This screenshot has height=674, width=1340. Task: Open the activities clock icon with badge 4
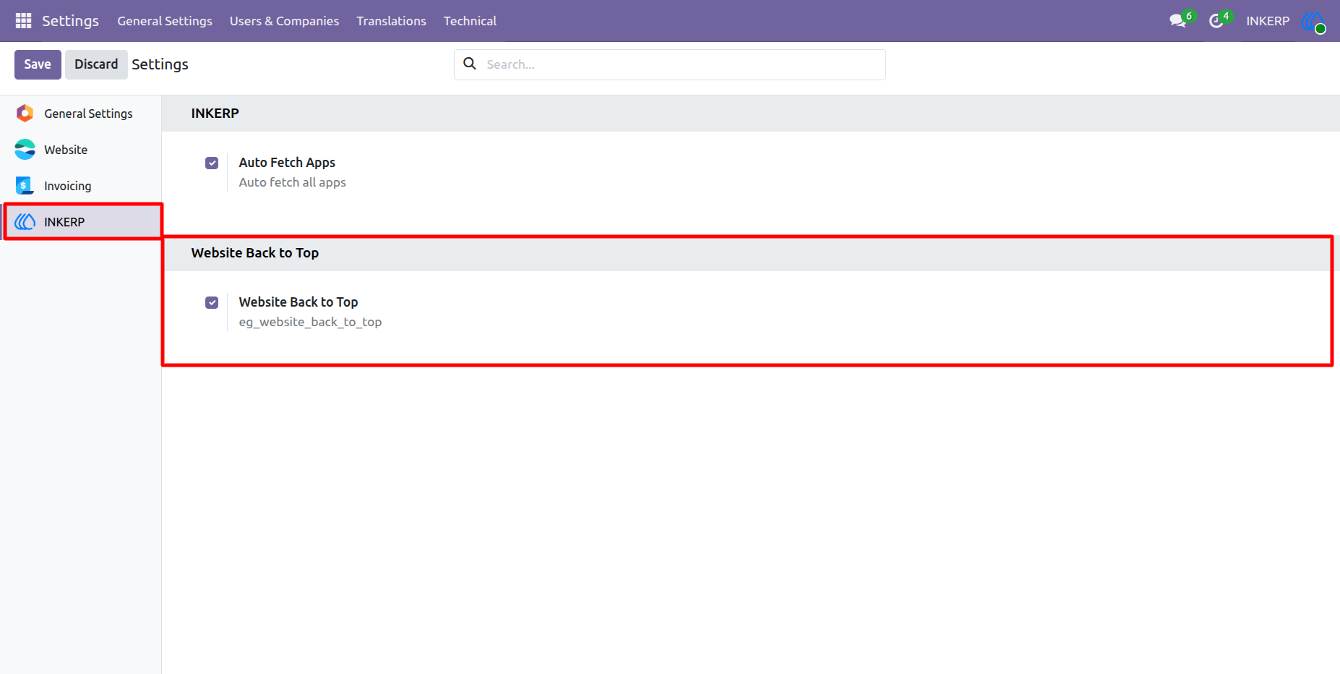click(1217, 20)
